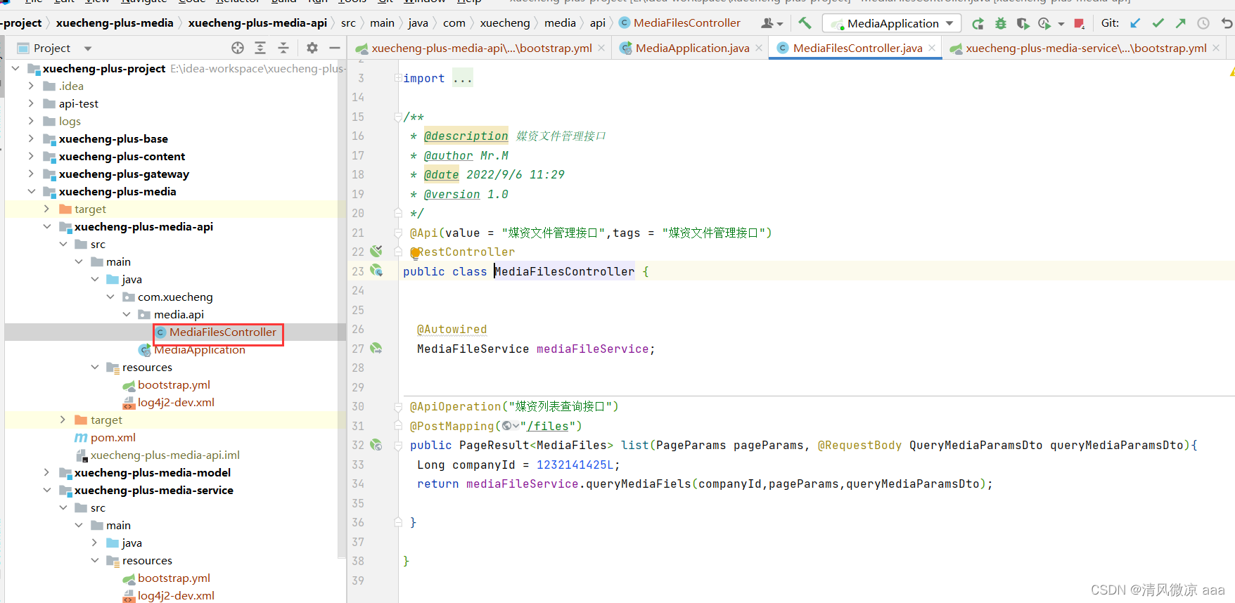This screenshot has width=1235, height=603.
Task: Click the globe URL icon in PostMapping
Action: pyautogui.click(x=506, y=426)
